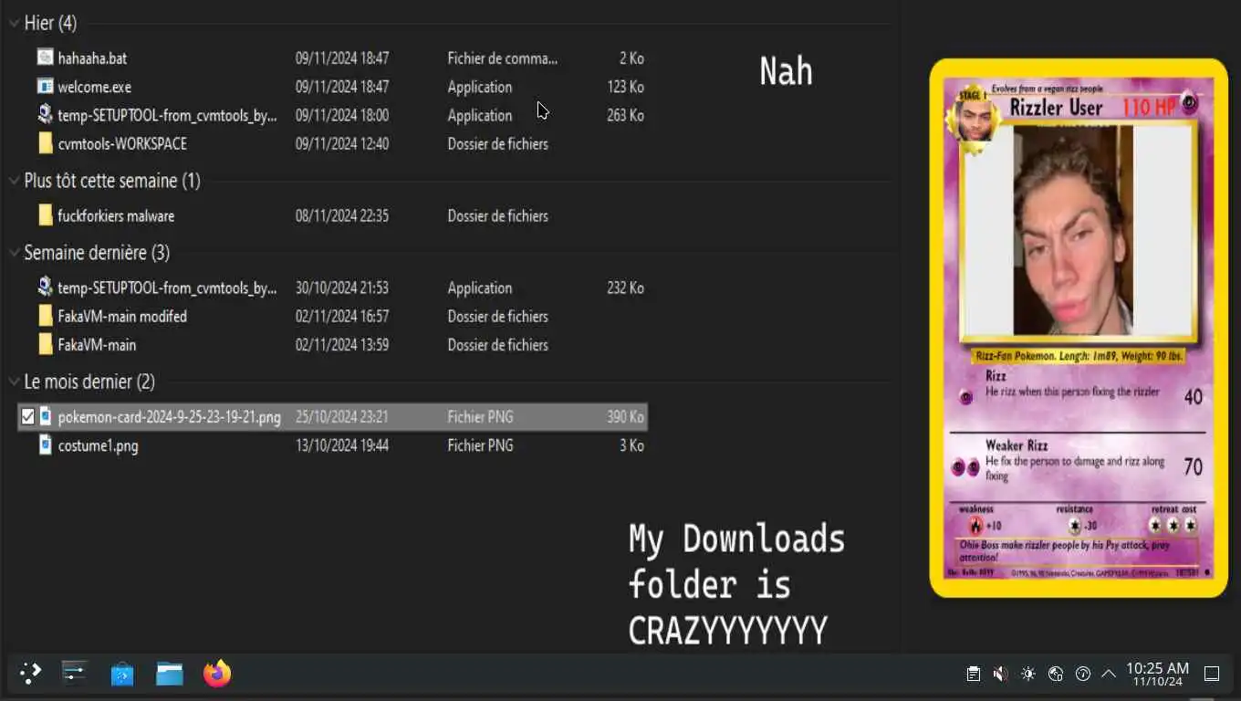
Task: Click the 123 Ko size value
Action: 625,87
